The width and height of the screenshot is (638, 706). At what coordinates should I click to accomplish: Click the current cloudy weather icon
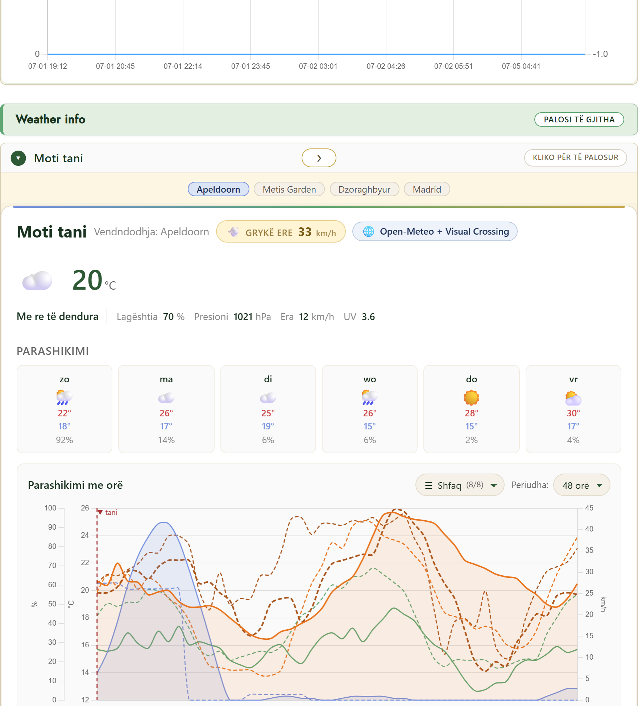click(x=37, y=281)
